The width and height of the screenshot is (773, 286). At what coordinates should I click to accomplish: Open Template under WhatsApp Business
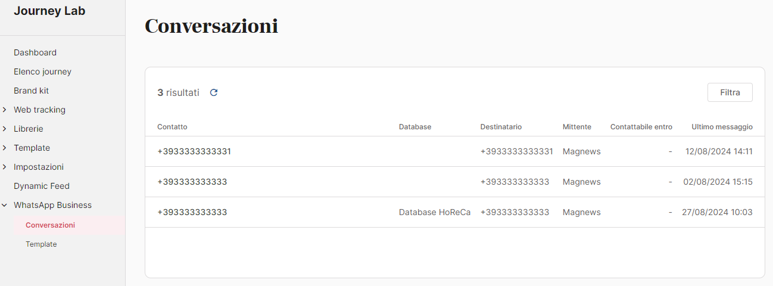coord(41,244)
